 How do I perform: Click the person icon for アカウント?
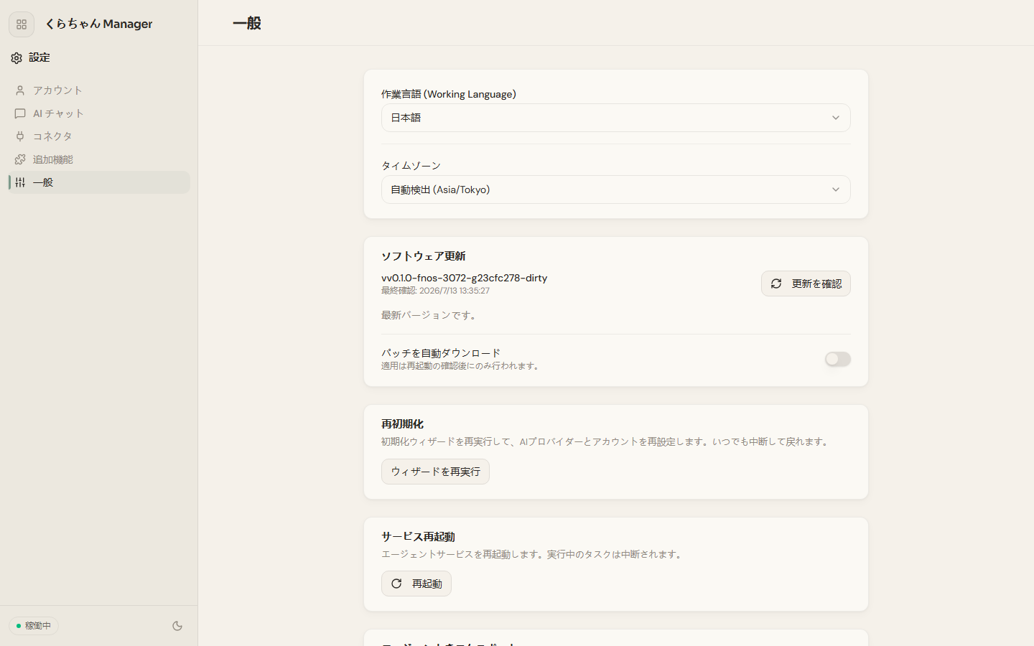click(x=20, y=90)
